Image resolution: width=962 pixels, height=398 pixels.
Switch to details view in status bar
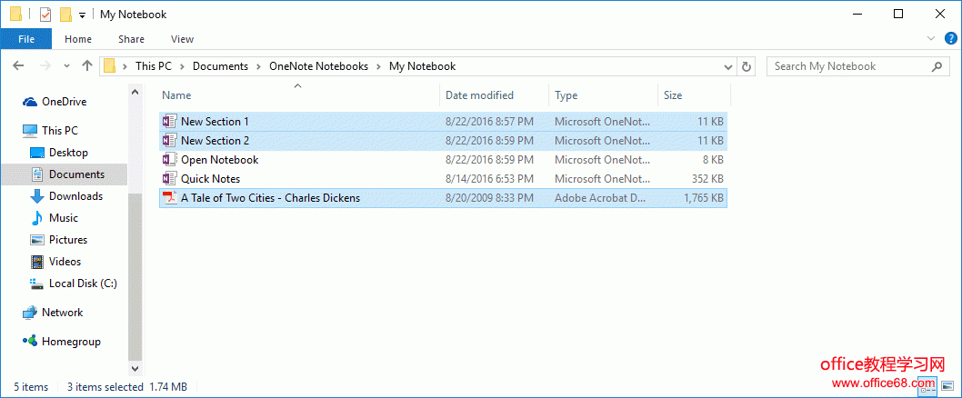tap(927, 387)
